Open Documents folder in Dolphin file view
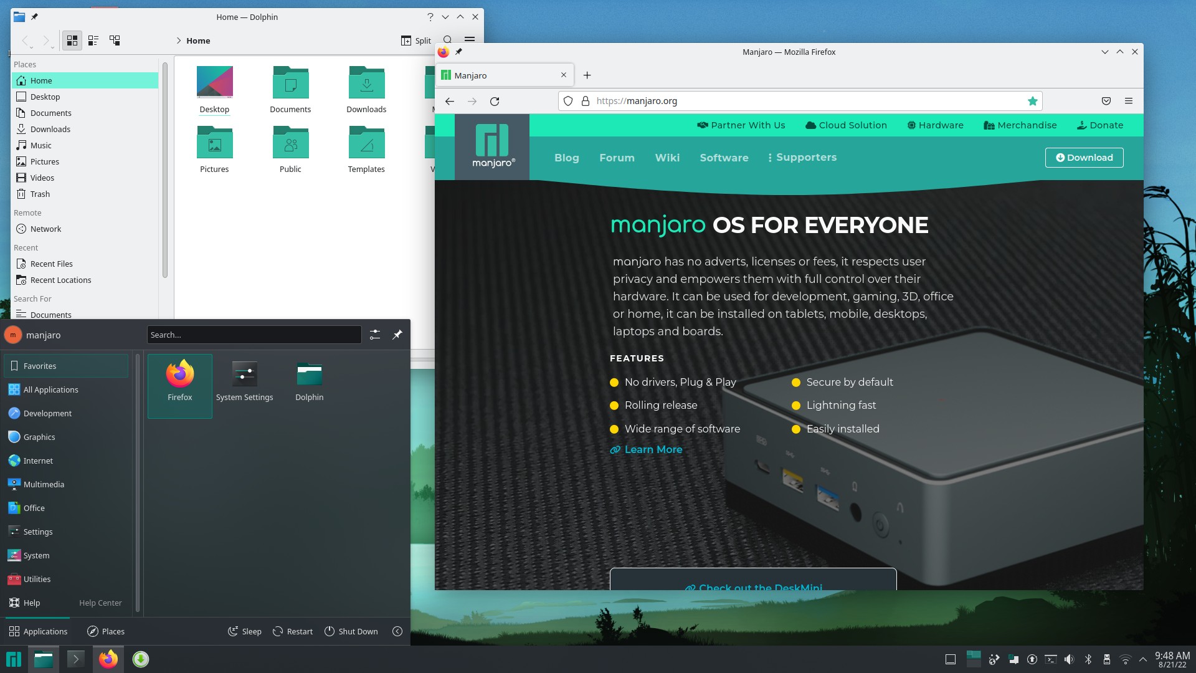 290,90
